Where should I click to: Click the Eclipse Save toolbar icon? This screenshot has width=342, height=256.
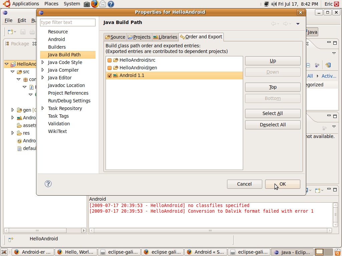click(x=23, y=32)
